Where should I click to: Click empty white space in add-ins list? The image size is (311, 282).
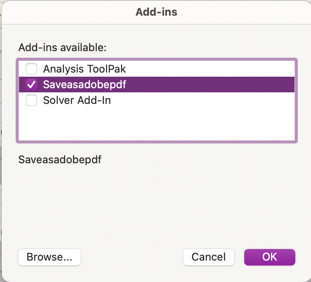click(x=157, y=124)
